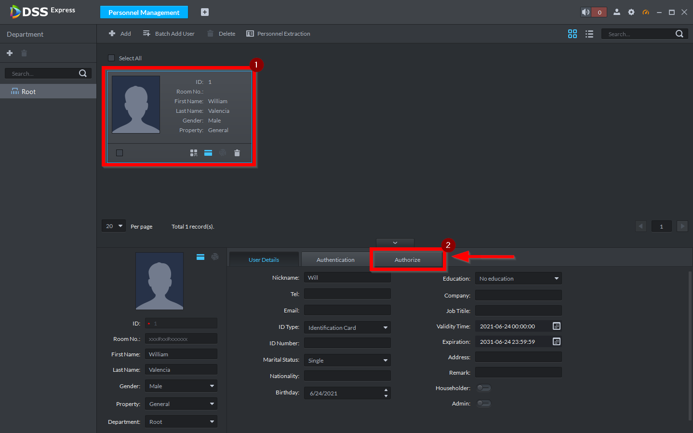Image resolution: width=693 pixels, height=433 pixels.
Task: Open the user account icon
Action: click(616, 12)
